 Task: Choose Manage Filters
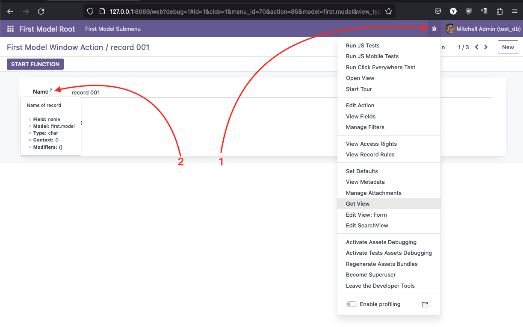[x=365, y=127]
